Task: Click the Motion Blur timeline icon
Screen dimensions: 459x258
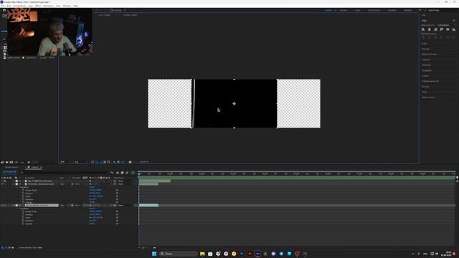Action: [x=127, y=173]
